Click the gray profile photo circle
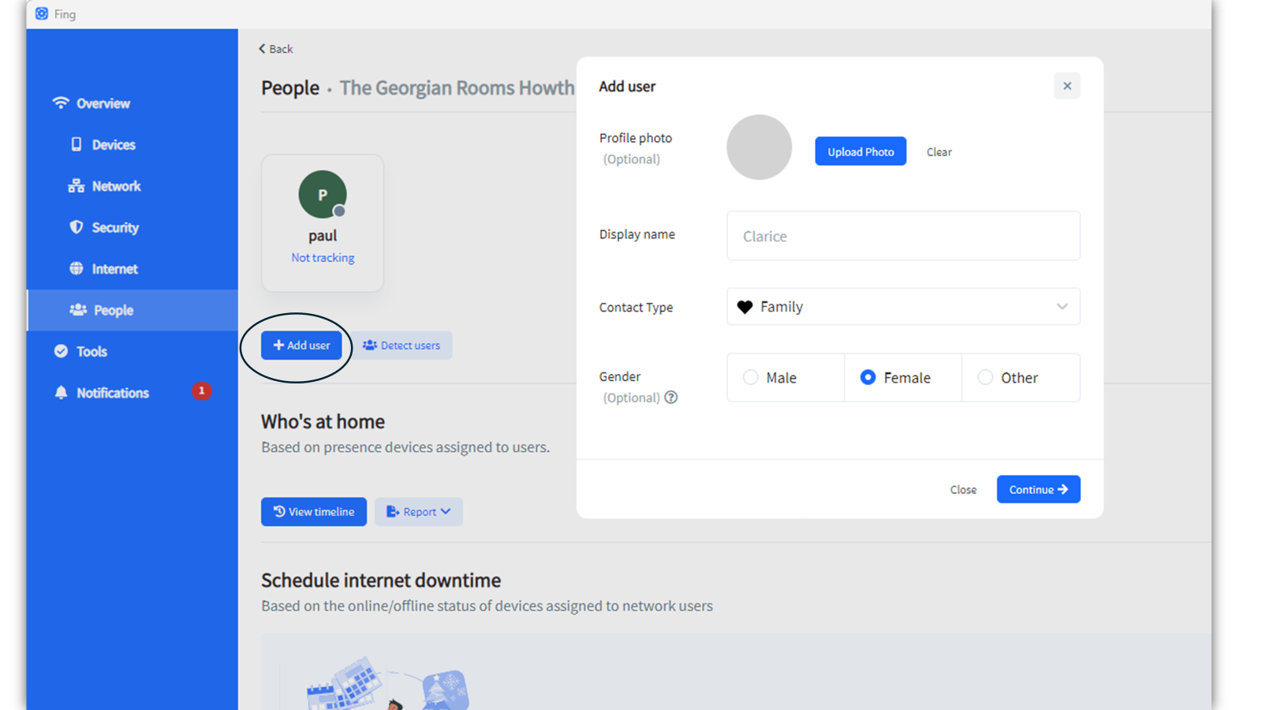 (759, 148)
